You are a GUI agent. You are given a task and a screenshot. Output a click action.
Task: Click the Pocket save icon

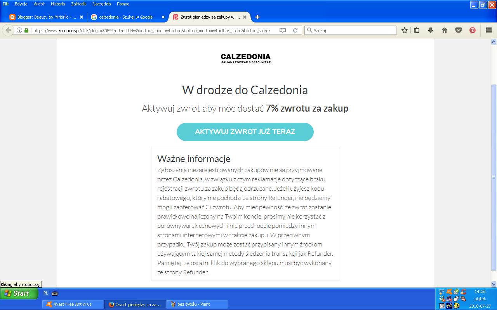coord(459,30)
